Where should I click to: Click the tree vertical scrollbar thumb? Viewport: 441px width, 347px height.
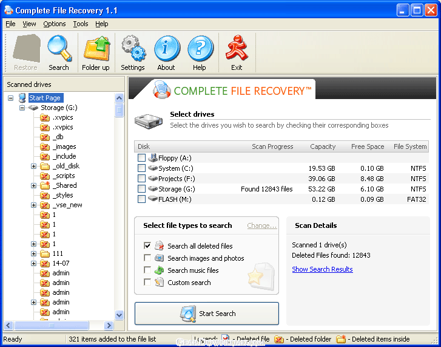coord(120,110)
